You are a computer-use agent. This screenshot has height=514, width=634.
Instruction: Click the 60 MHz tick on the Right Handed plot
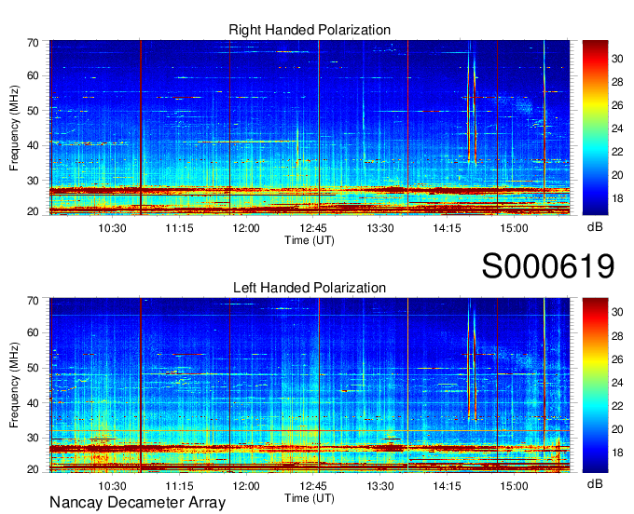click(33, 75)
